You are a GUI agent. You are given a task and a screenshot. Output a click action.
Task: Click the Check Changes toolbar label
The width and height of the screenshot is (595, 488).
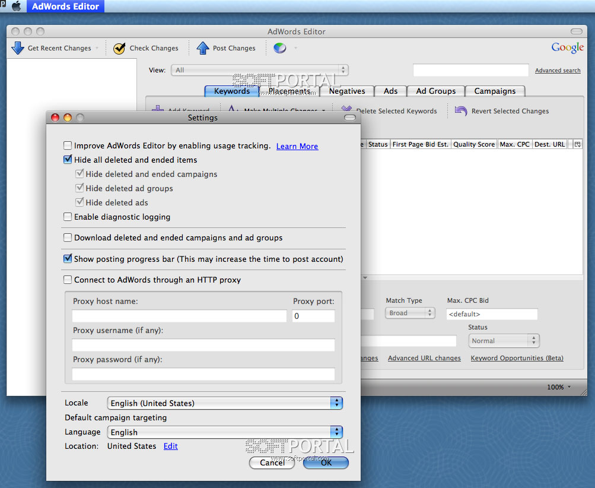tap(154, 48)
